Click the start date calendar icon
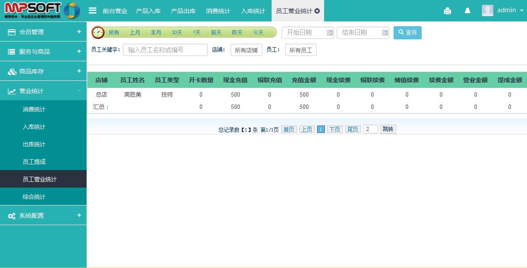 tap(330, 33)
